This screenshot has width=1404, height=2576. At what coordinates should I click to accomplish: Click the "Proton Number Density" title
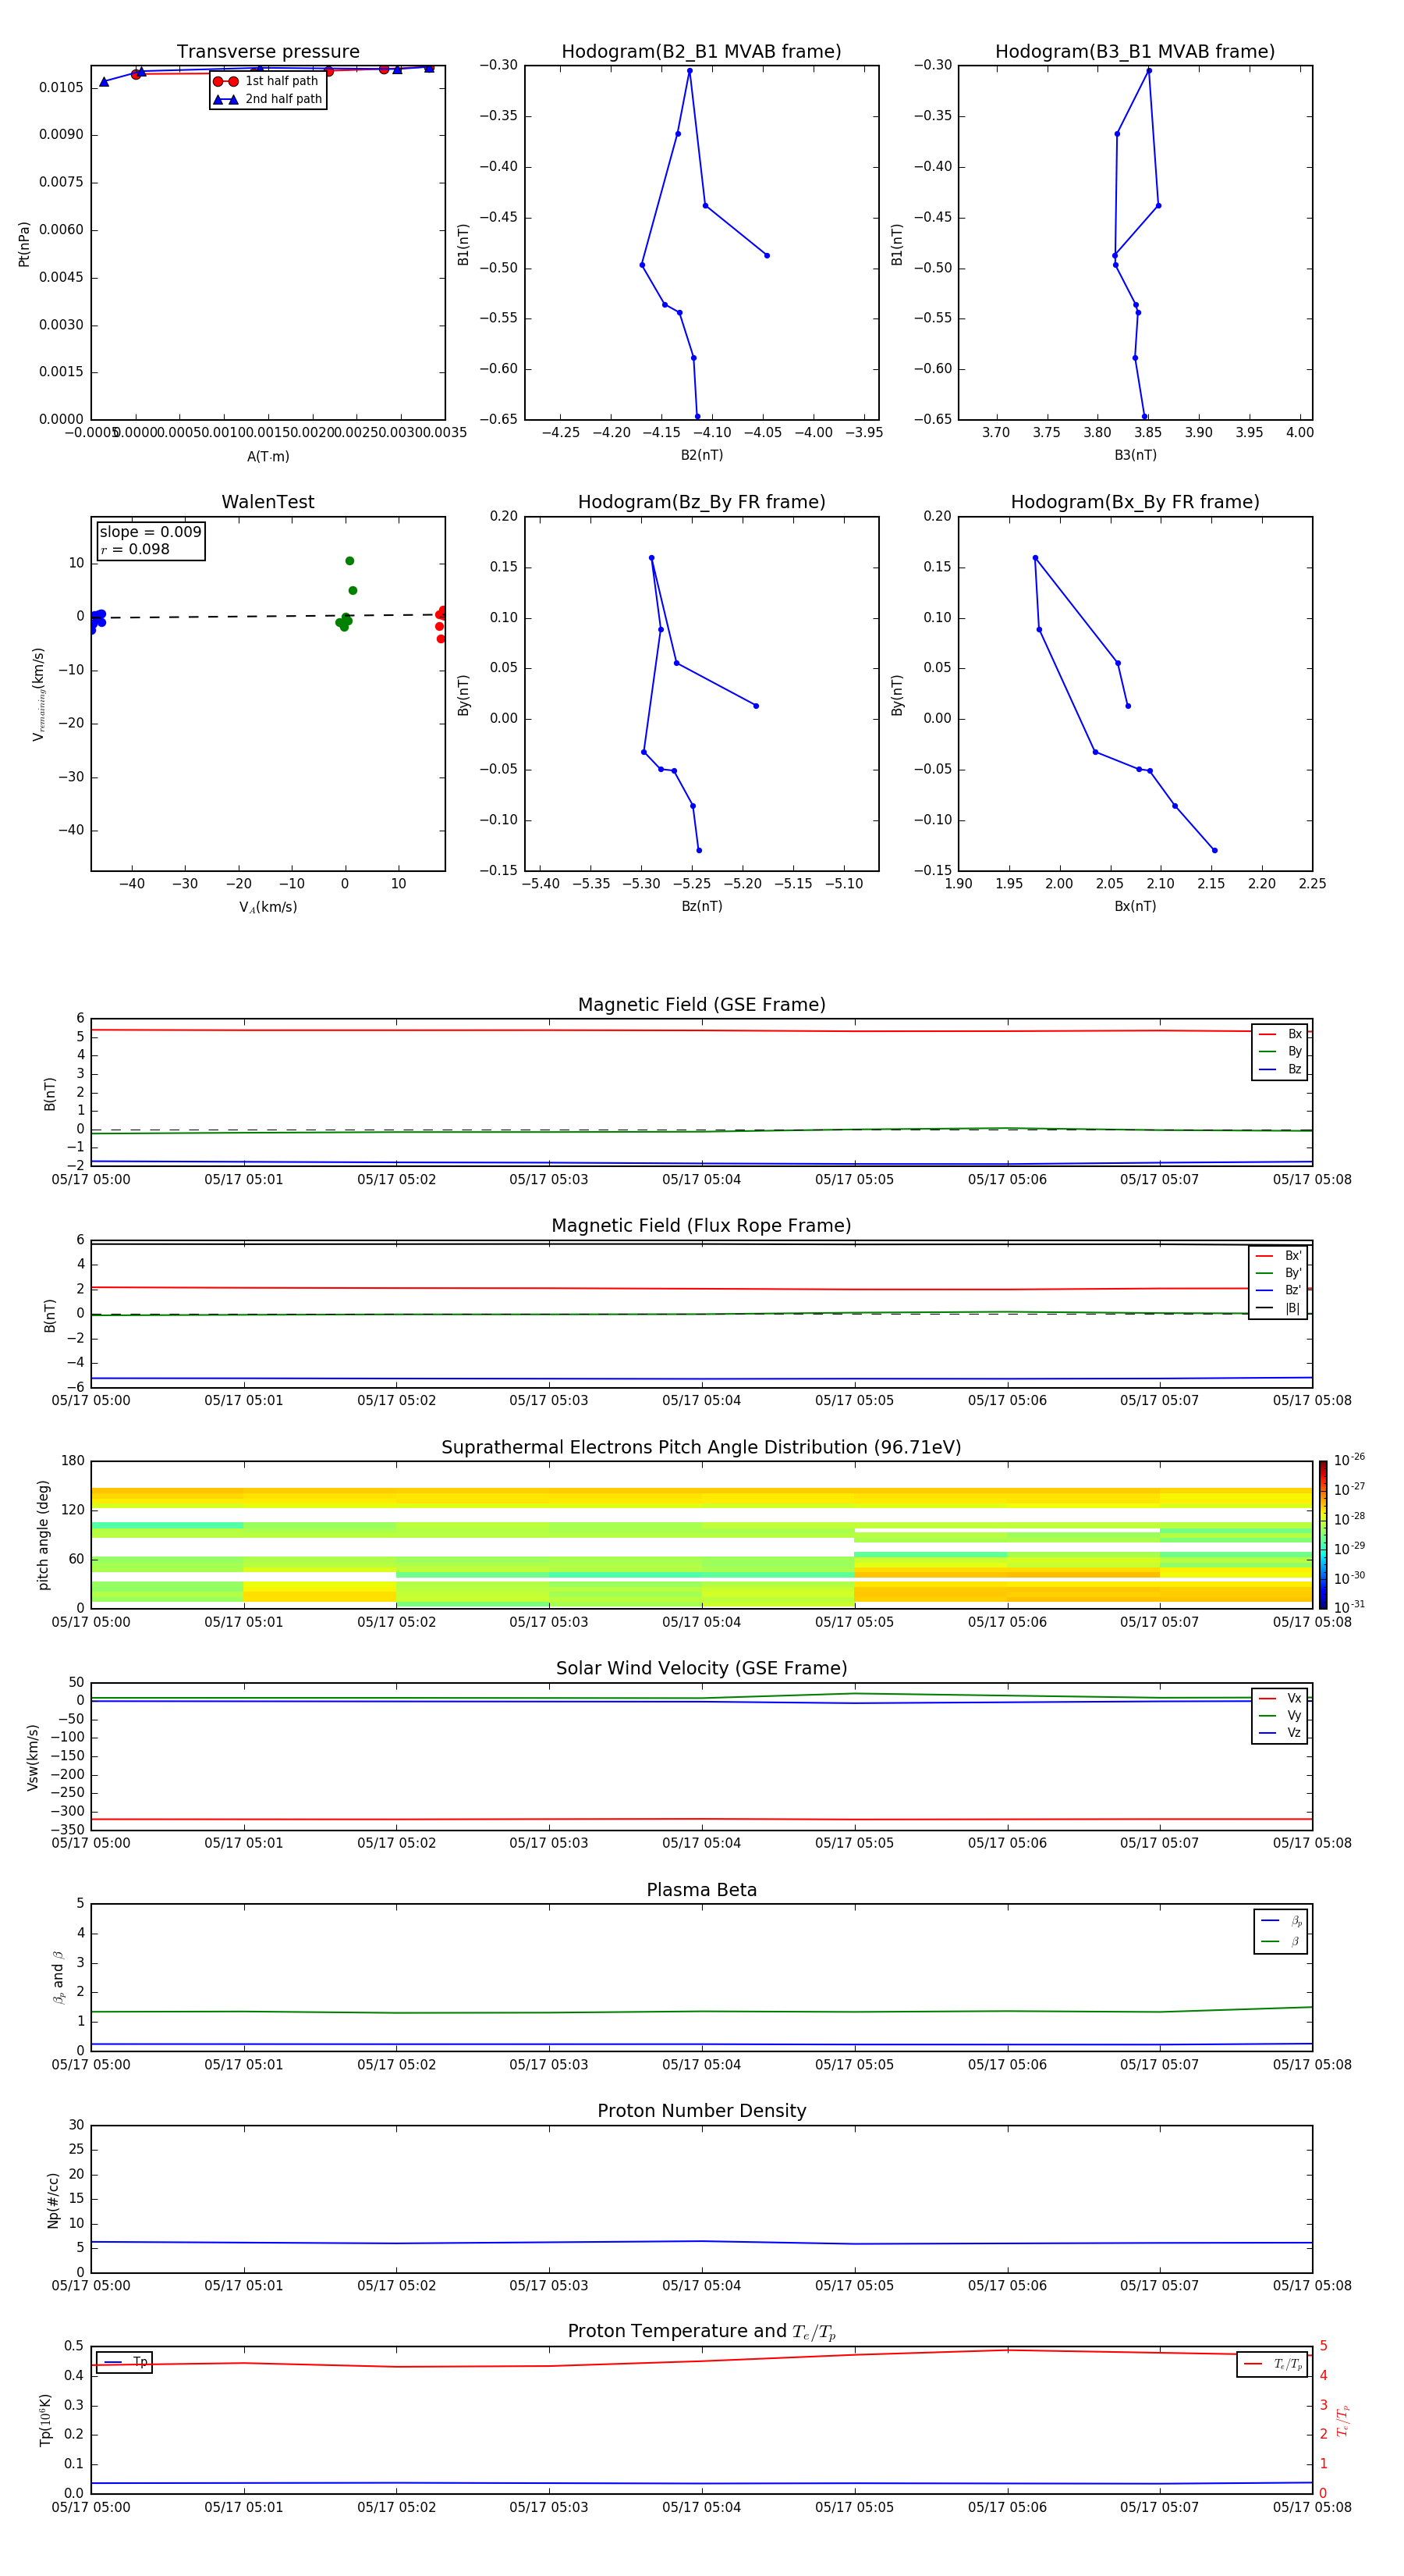tap(701, 2111)
